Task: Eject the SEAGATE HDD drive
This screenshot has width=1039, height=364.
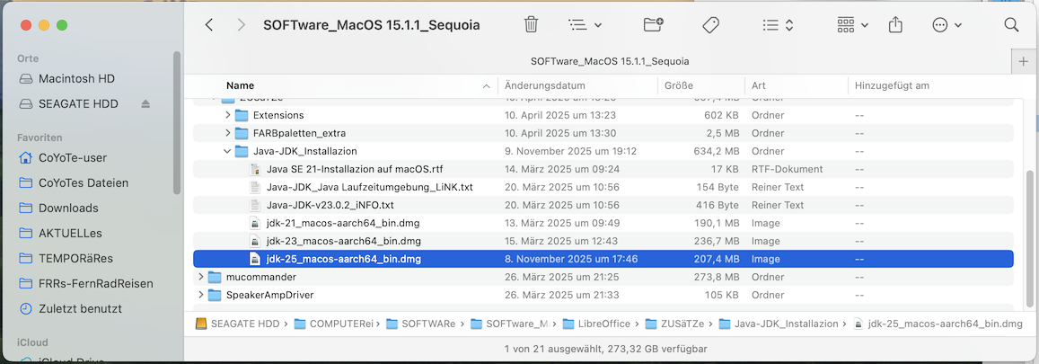Action: coord(146,104)
